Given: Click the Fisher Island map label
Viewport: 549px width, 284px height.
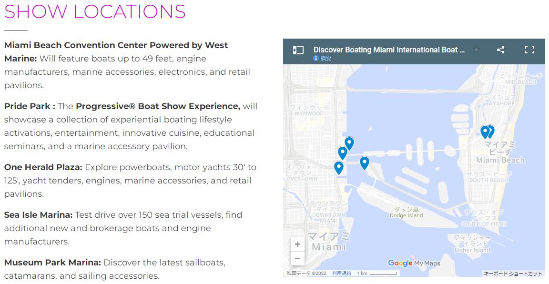Looking at the screenshot, I should pos(472,250).
